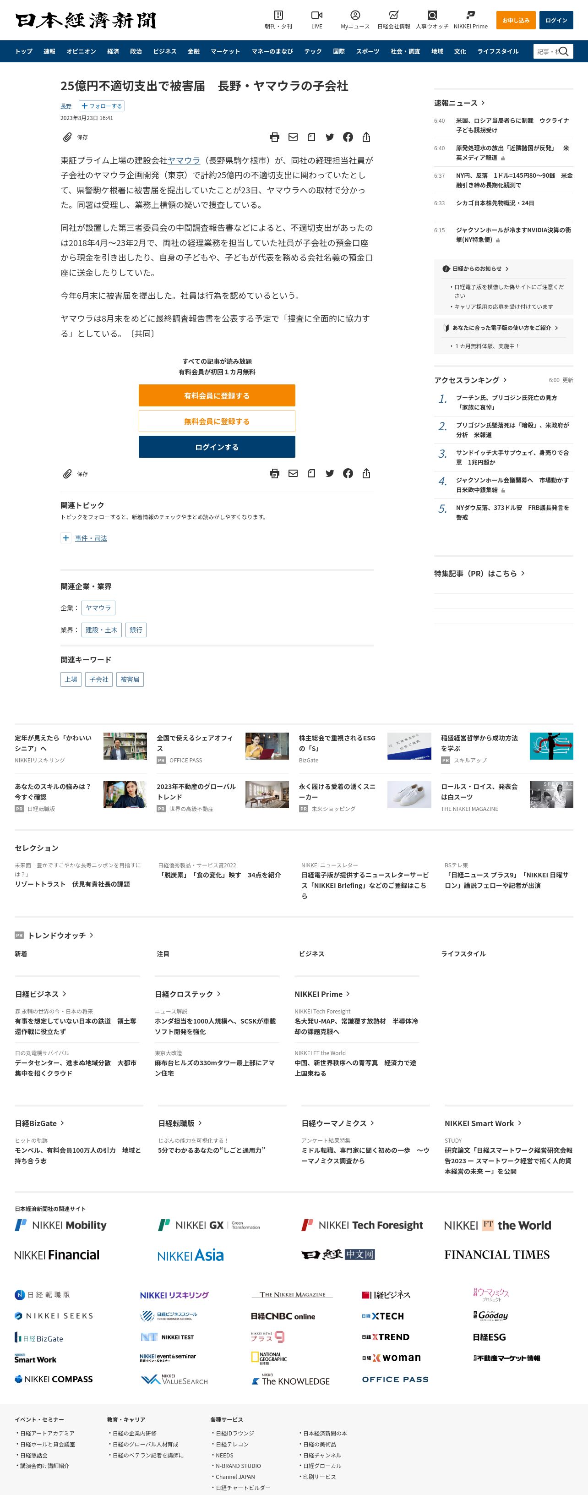The height and width of the screenshot is (1495, 588).
Task: Open the Myニュース icon
Action: click(355, 15)
